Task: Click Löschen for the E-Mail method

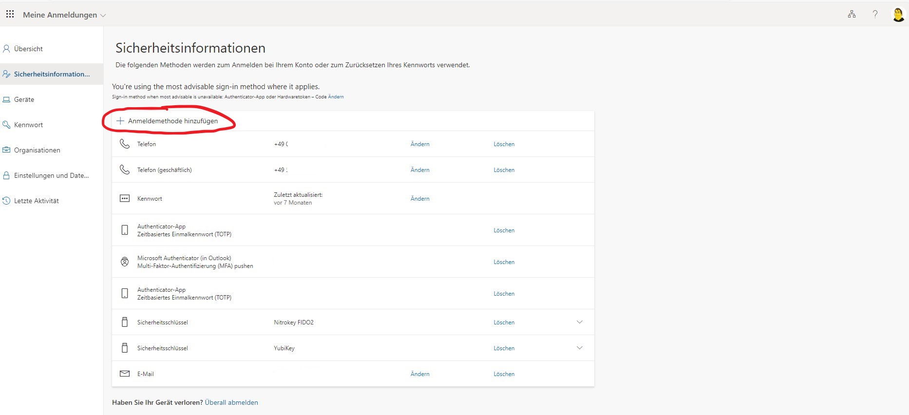Action: pos(504,374)
